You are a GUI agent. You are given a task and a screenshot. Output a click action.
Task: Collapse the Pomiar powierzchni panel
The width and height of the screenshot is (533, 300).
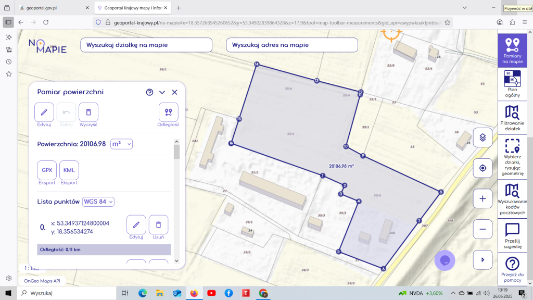162,92
